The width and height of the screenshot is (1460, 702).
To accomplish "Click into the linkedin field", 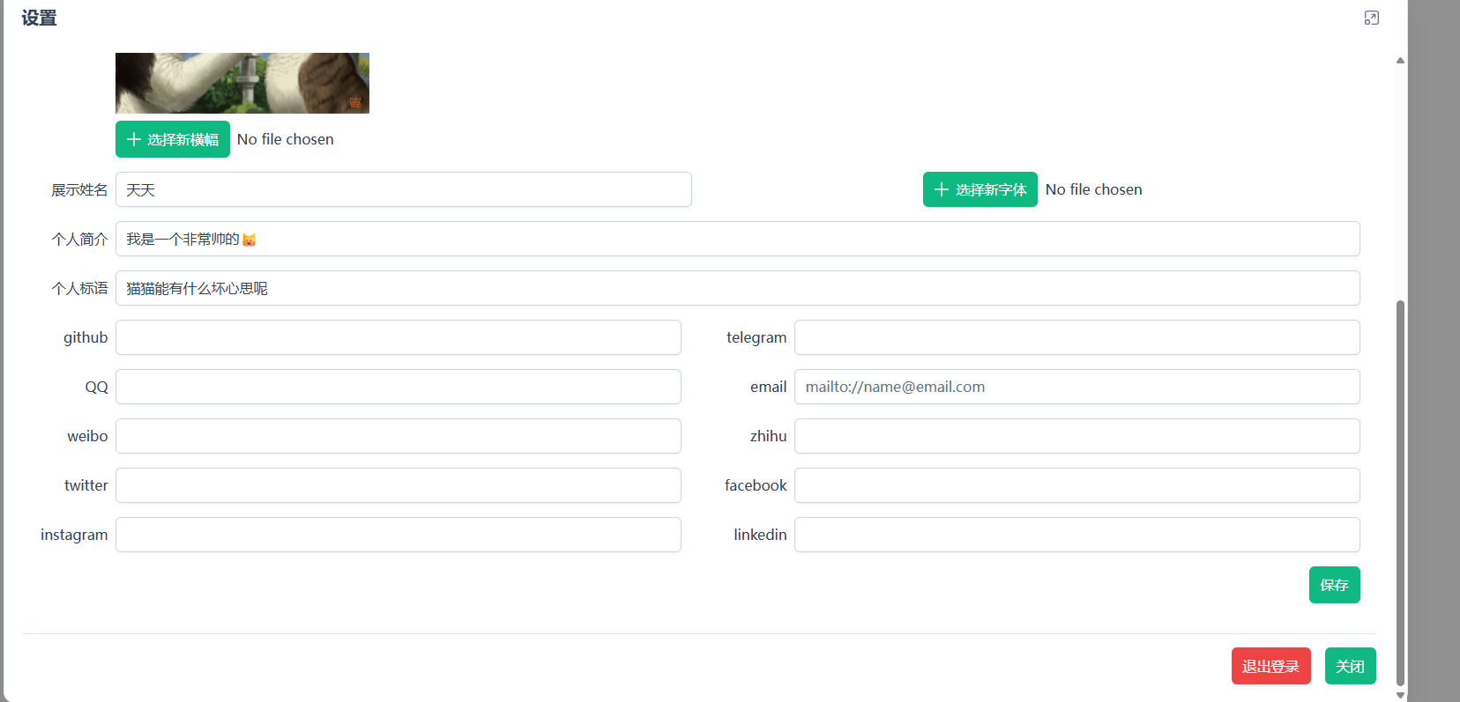I will 1077,535.
